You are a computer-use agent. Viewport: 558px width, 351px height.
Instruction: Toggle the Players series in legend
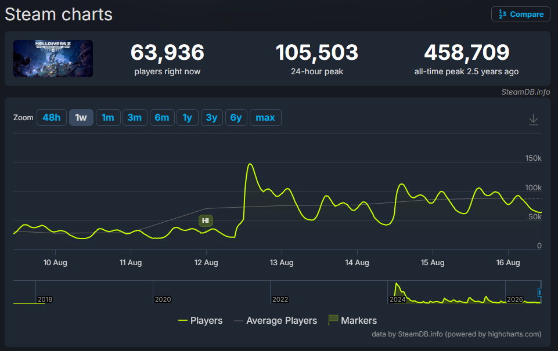pos(200,320)
